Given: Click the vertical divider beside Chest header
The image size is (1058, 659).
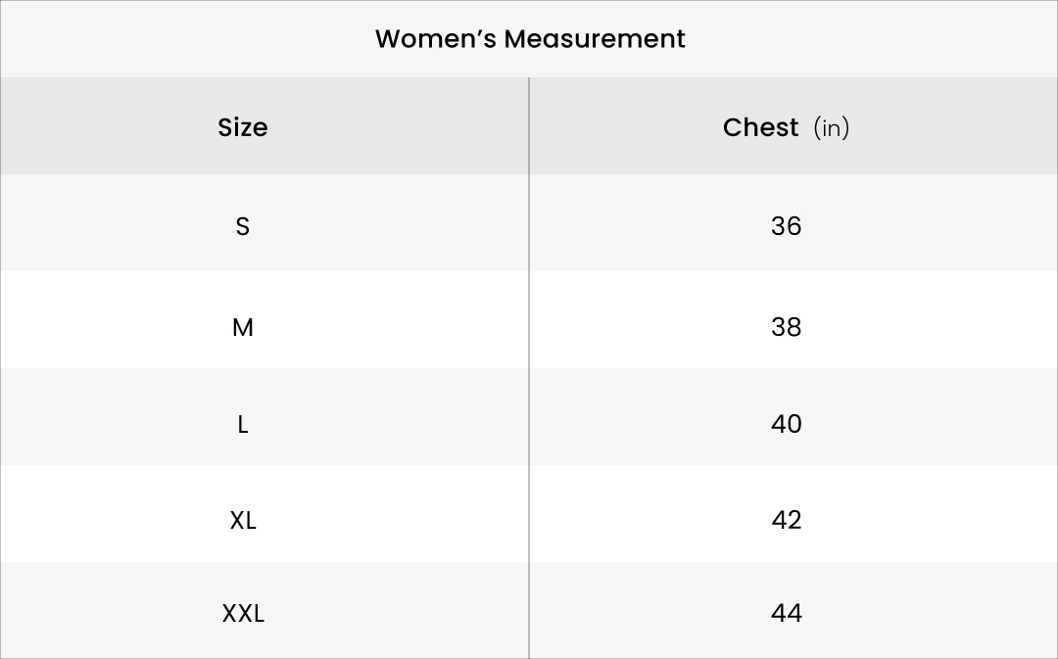Looking at the screenshot, I should pyautogui.click(x=529, y=126).
